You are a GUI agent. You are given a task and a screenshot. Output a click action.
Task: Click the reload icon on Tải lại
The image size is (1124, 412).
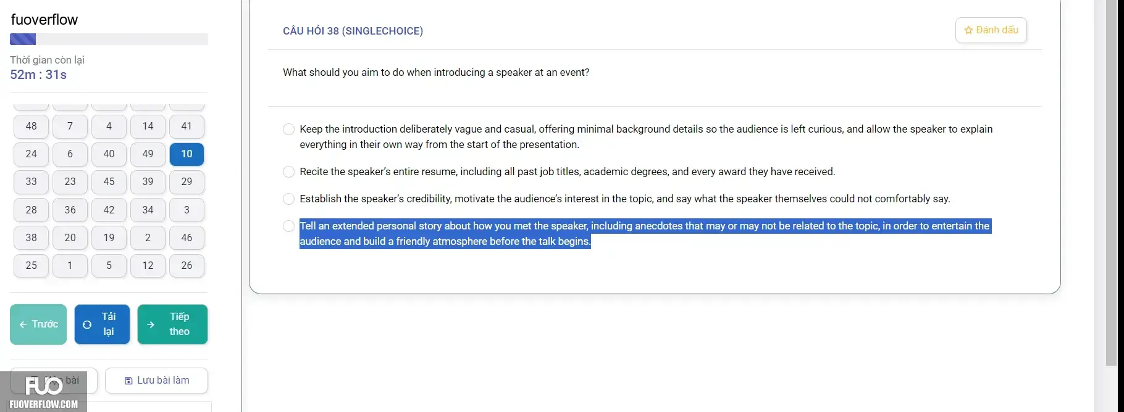(87, 324)
